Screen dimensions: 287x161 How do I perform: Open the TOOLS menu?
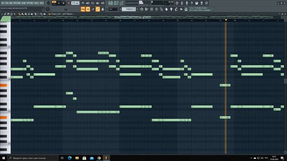(x=37, y=3)
